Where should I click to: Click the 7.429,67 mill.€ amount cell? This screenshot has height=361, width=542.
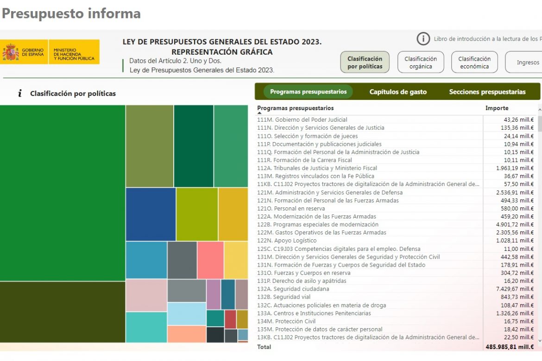pos(515,289)
